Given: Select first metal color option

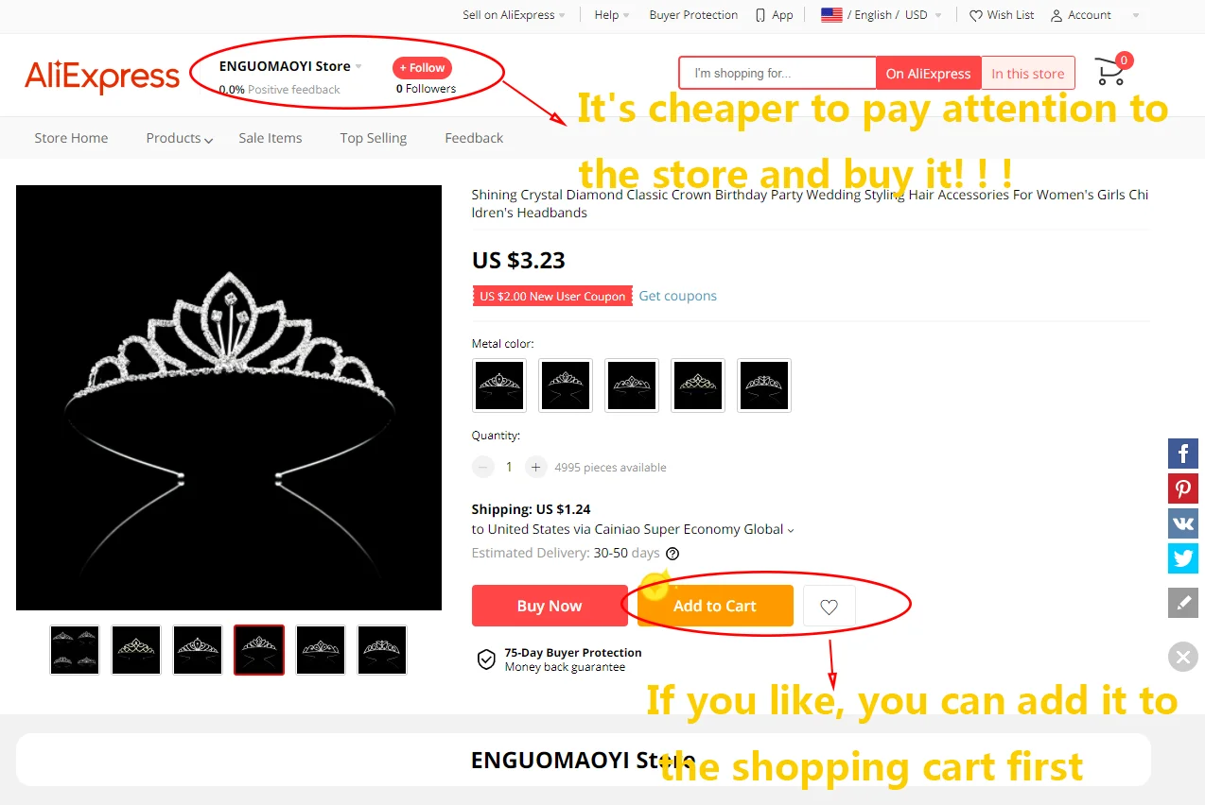Looking at the screenshot, I should (x=499, y=385).
